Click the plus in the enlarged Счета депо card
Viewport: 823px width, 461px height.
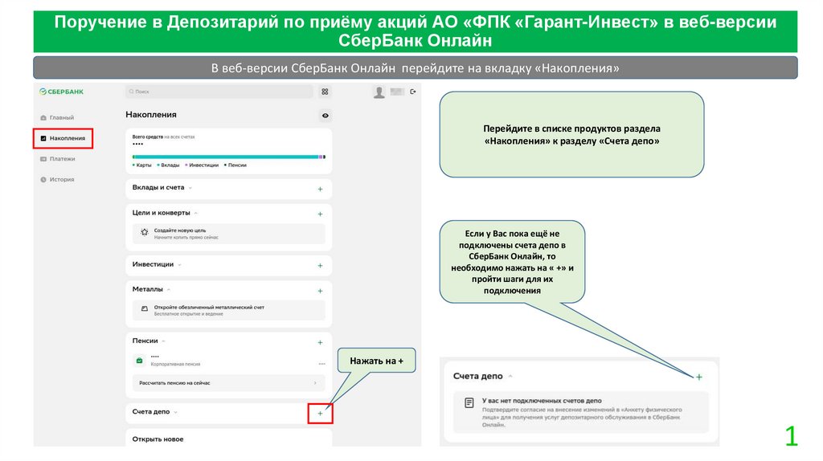pyautogui.click(x=699, y=377)
